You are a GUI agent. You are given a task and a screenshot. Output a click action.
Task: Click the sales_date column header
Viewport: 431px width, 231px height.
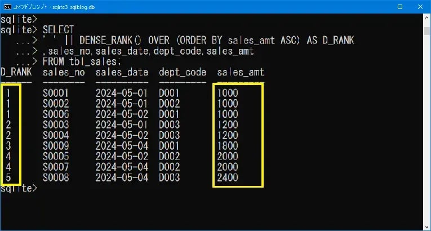[x=122, y=73]
